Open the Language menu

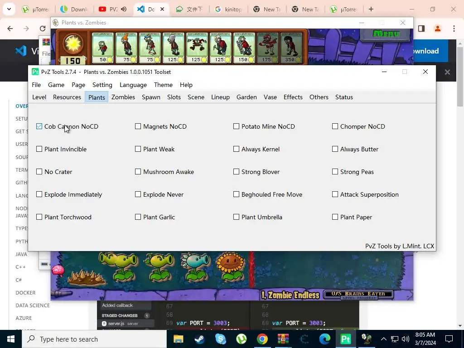coord(133,85)
